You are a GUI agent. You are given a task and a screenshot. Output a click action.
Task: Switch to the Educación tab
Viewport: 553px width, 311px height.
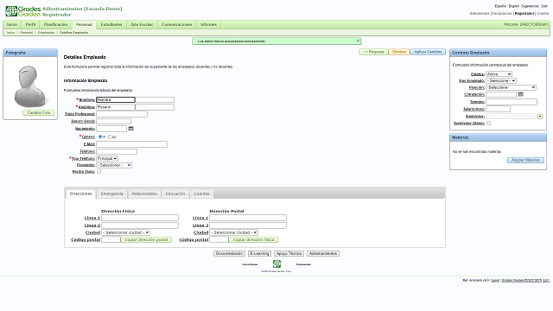[175, 194]
